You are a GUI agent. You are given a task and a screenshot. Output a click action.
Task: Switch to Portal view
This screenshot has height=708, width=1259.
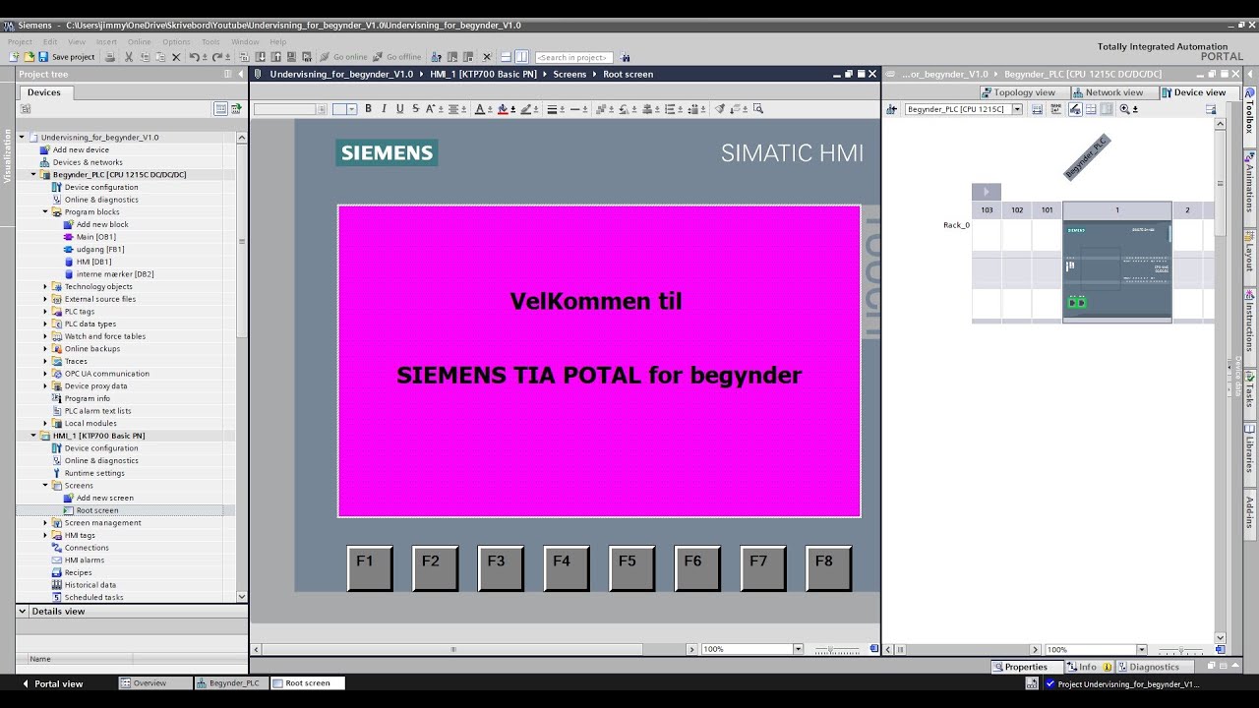(52, 683)
